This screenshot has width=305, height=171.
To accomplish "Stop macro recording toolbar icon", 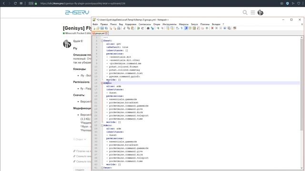I will [x=216, y=28].
